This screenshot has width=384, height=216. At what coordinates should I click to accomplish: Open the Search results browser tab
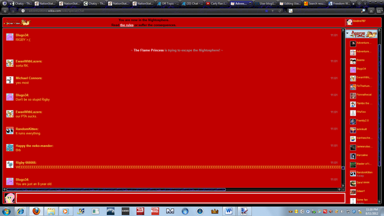314,4
